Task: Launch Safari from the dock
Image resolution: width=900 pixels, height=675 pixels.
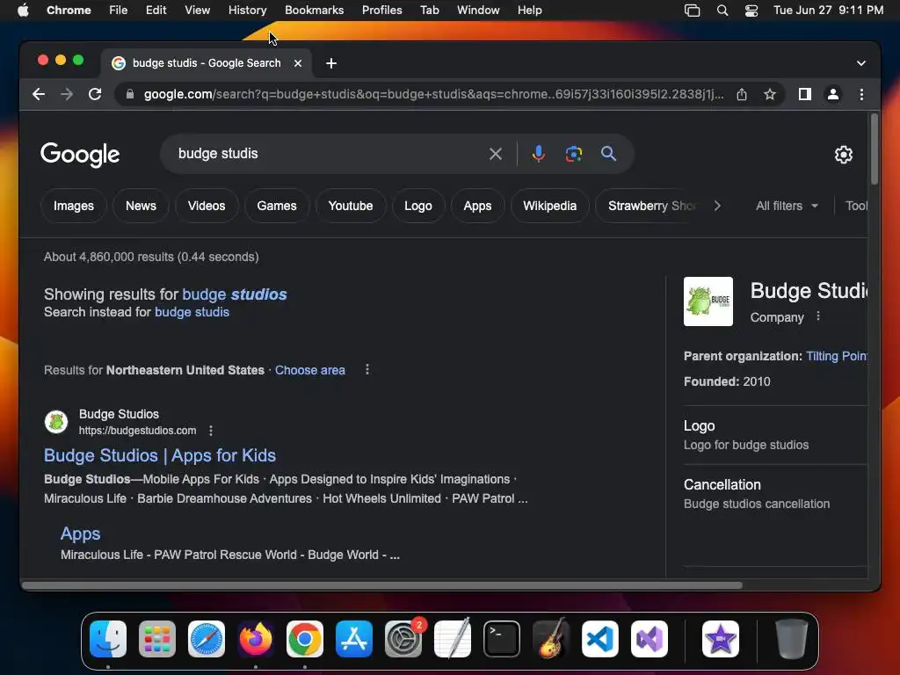Action: 207,639
